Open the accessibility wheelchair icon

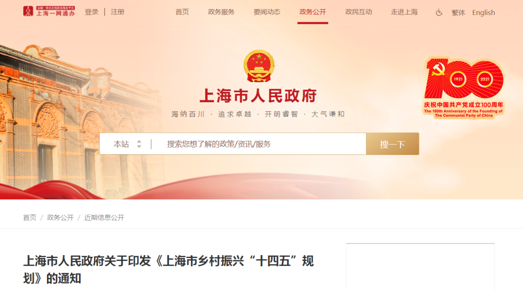click(x=439, y=13)
